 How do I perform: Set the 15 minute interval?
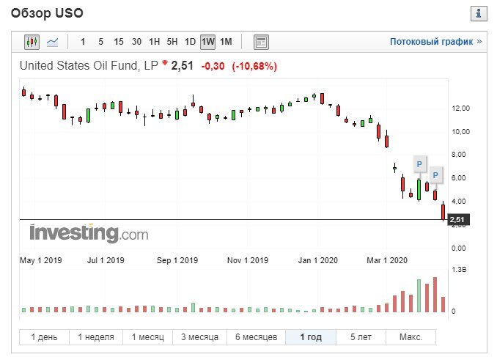119,42
